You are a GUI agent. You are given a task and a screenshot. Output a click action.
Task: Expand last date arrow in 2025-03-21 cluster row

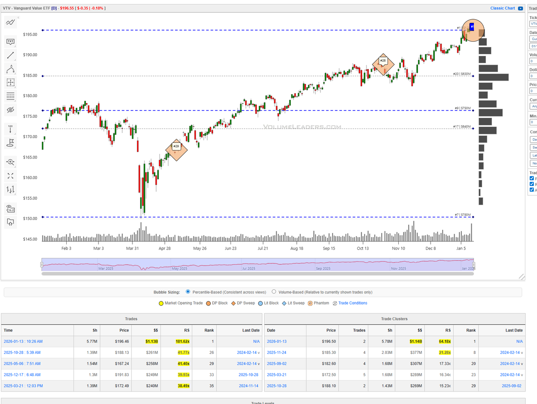coord(522,374)
